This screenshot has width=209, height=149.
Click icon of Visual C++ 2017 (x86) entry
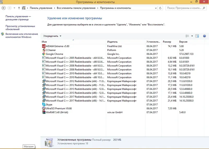click(x=44, y=101)
